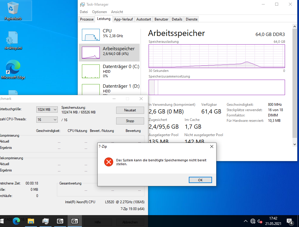Click the network globe tray icon
The height and width of the screenshot is (227, 299).
(253, 221)
